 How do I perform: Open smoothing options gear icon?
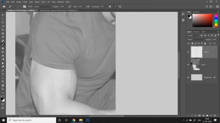pos(110,6)
